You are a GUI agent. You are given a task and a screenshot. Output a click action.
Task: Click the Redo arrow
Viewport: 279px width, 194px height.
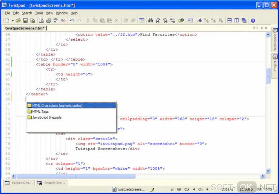click(x=79, y=20)
